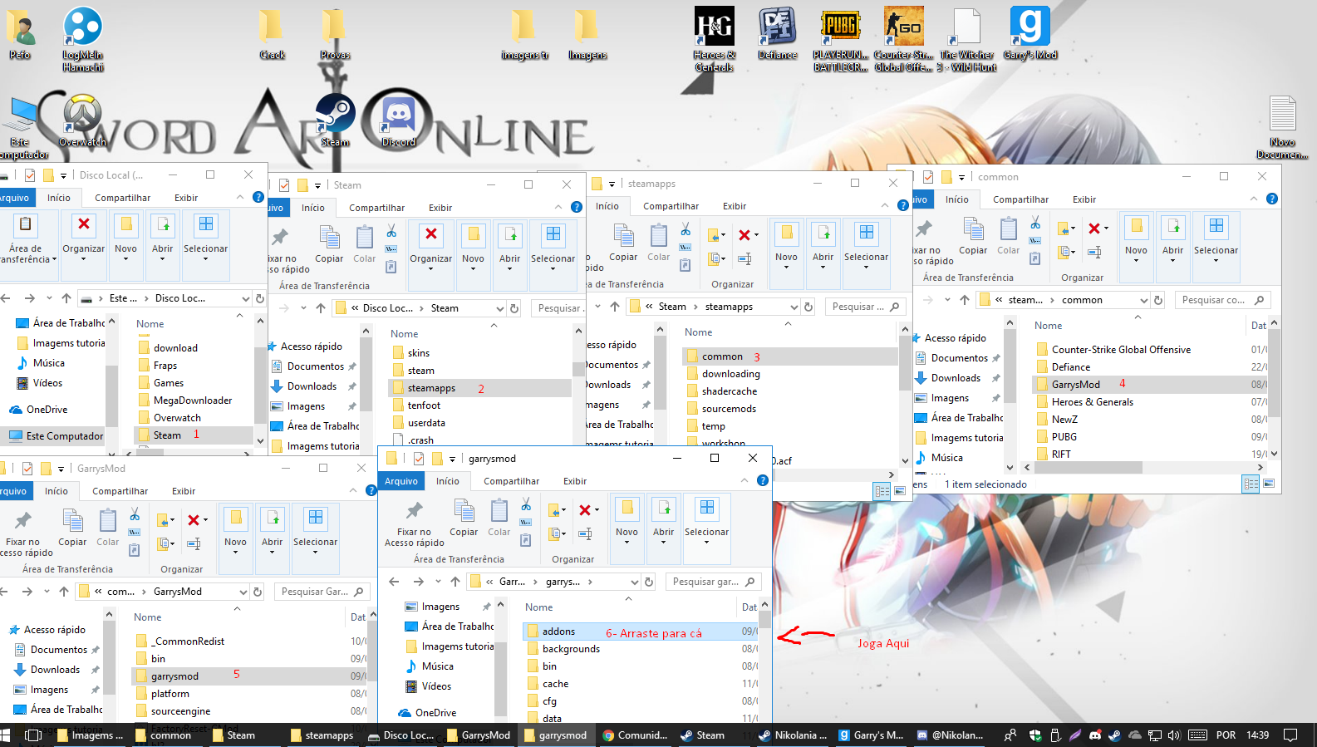Open the Counter-Strike Global Offensive desktop shortcut
This screenshot has height=747, width=1317.
click(x=903, y=38)
